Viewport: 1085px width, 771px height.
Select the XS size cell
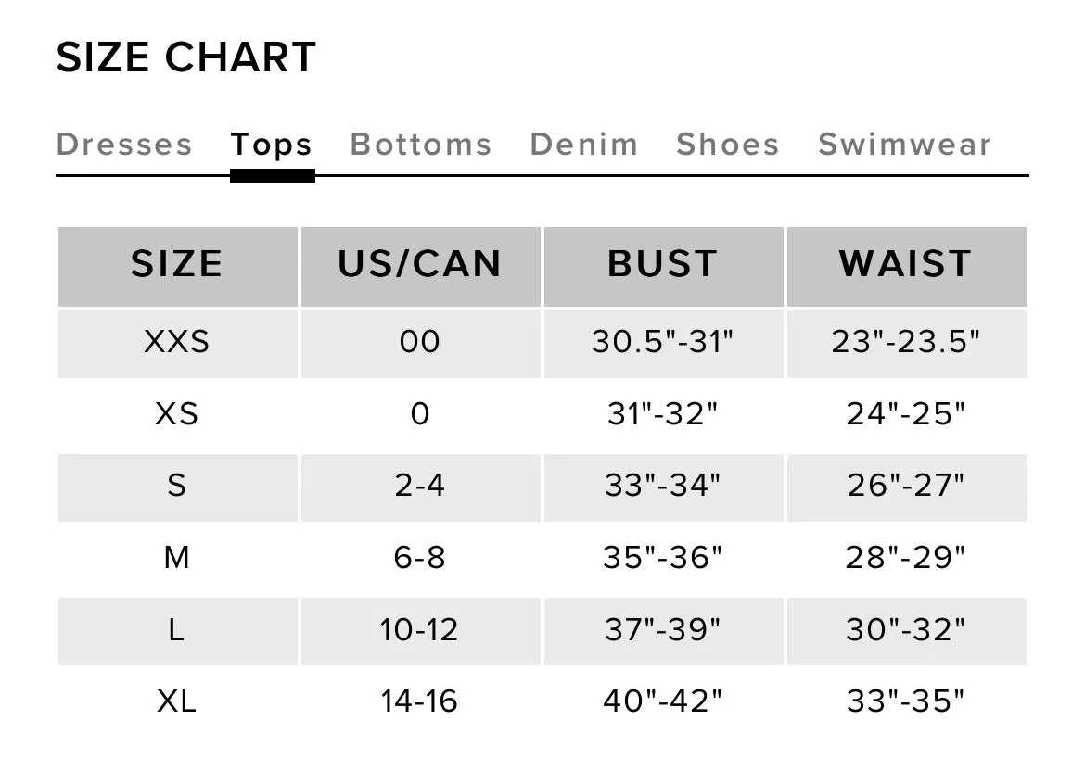click(178, 415)
